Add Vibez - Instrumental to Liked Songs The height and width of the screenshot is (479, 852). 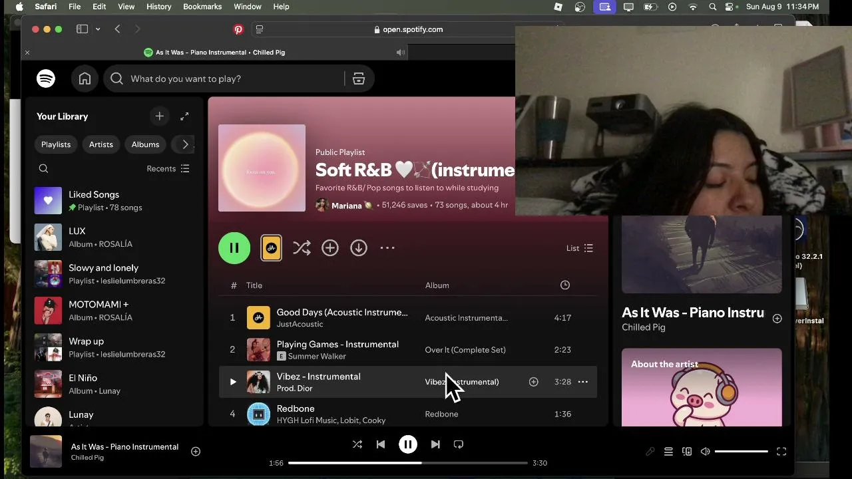pyautogui.click(x=533, y=382)
